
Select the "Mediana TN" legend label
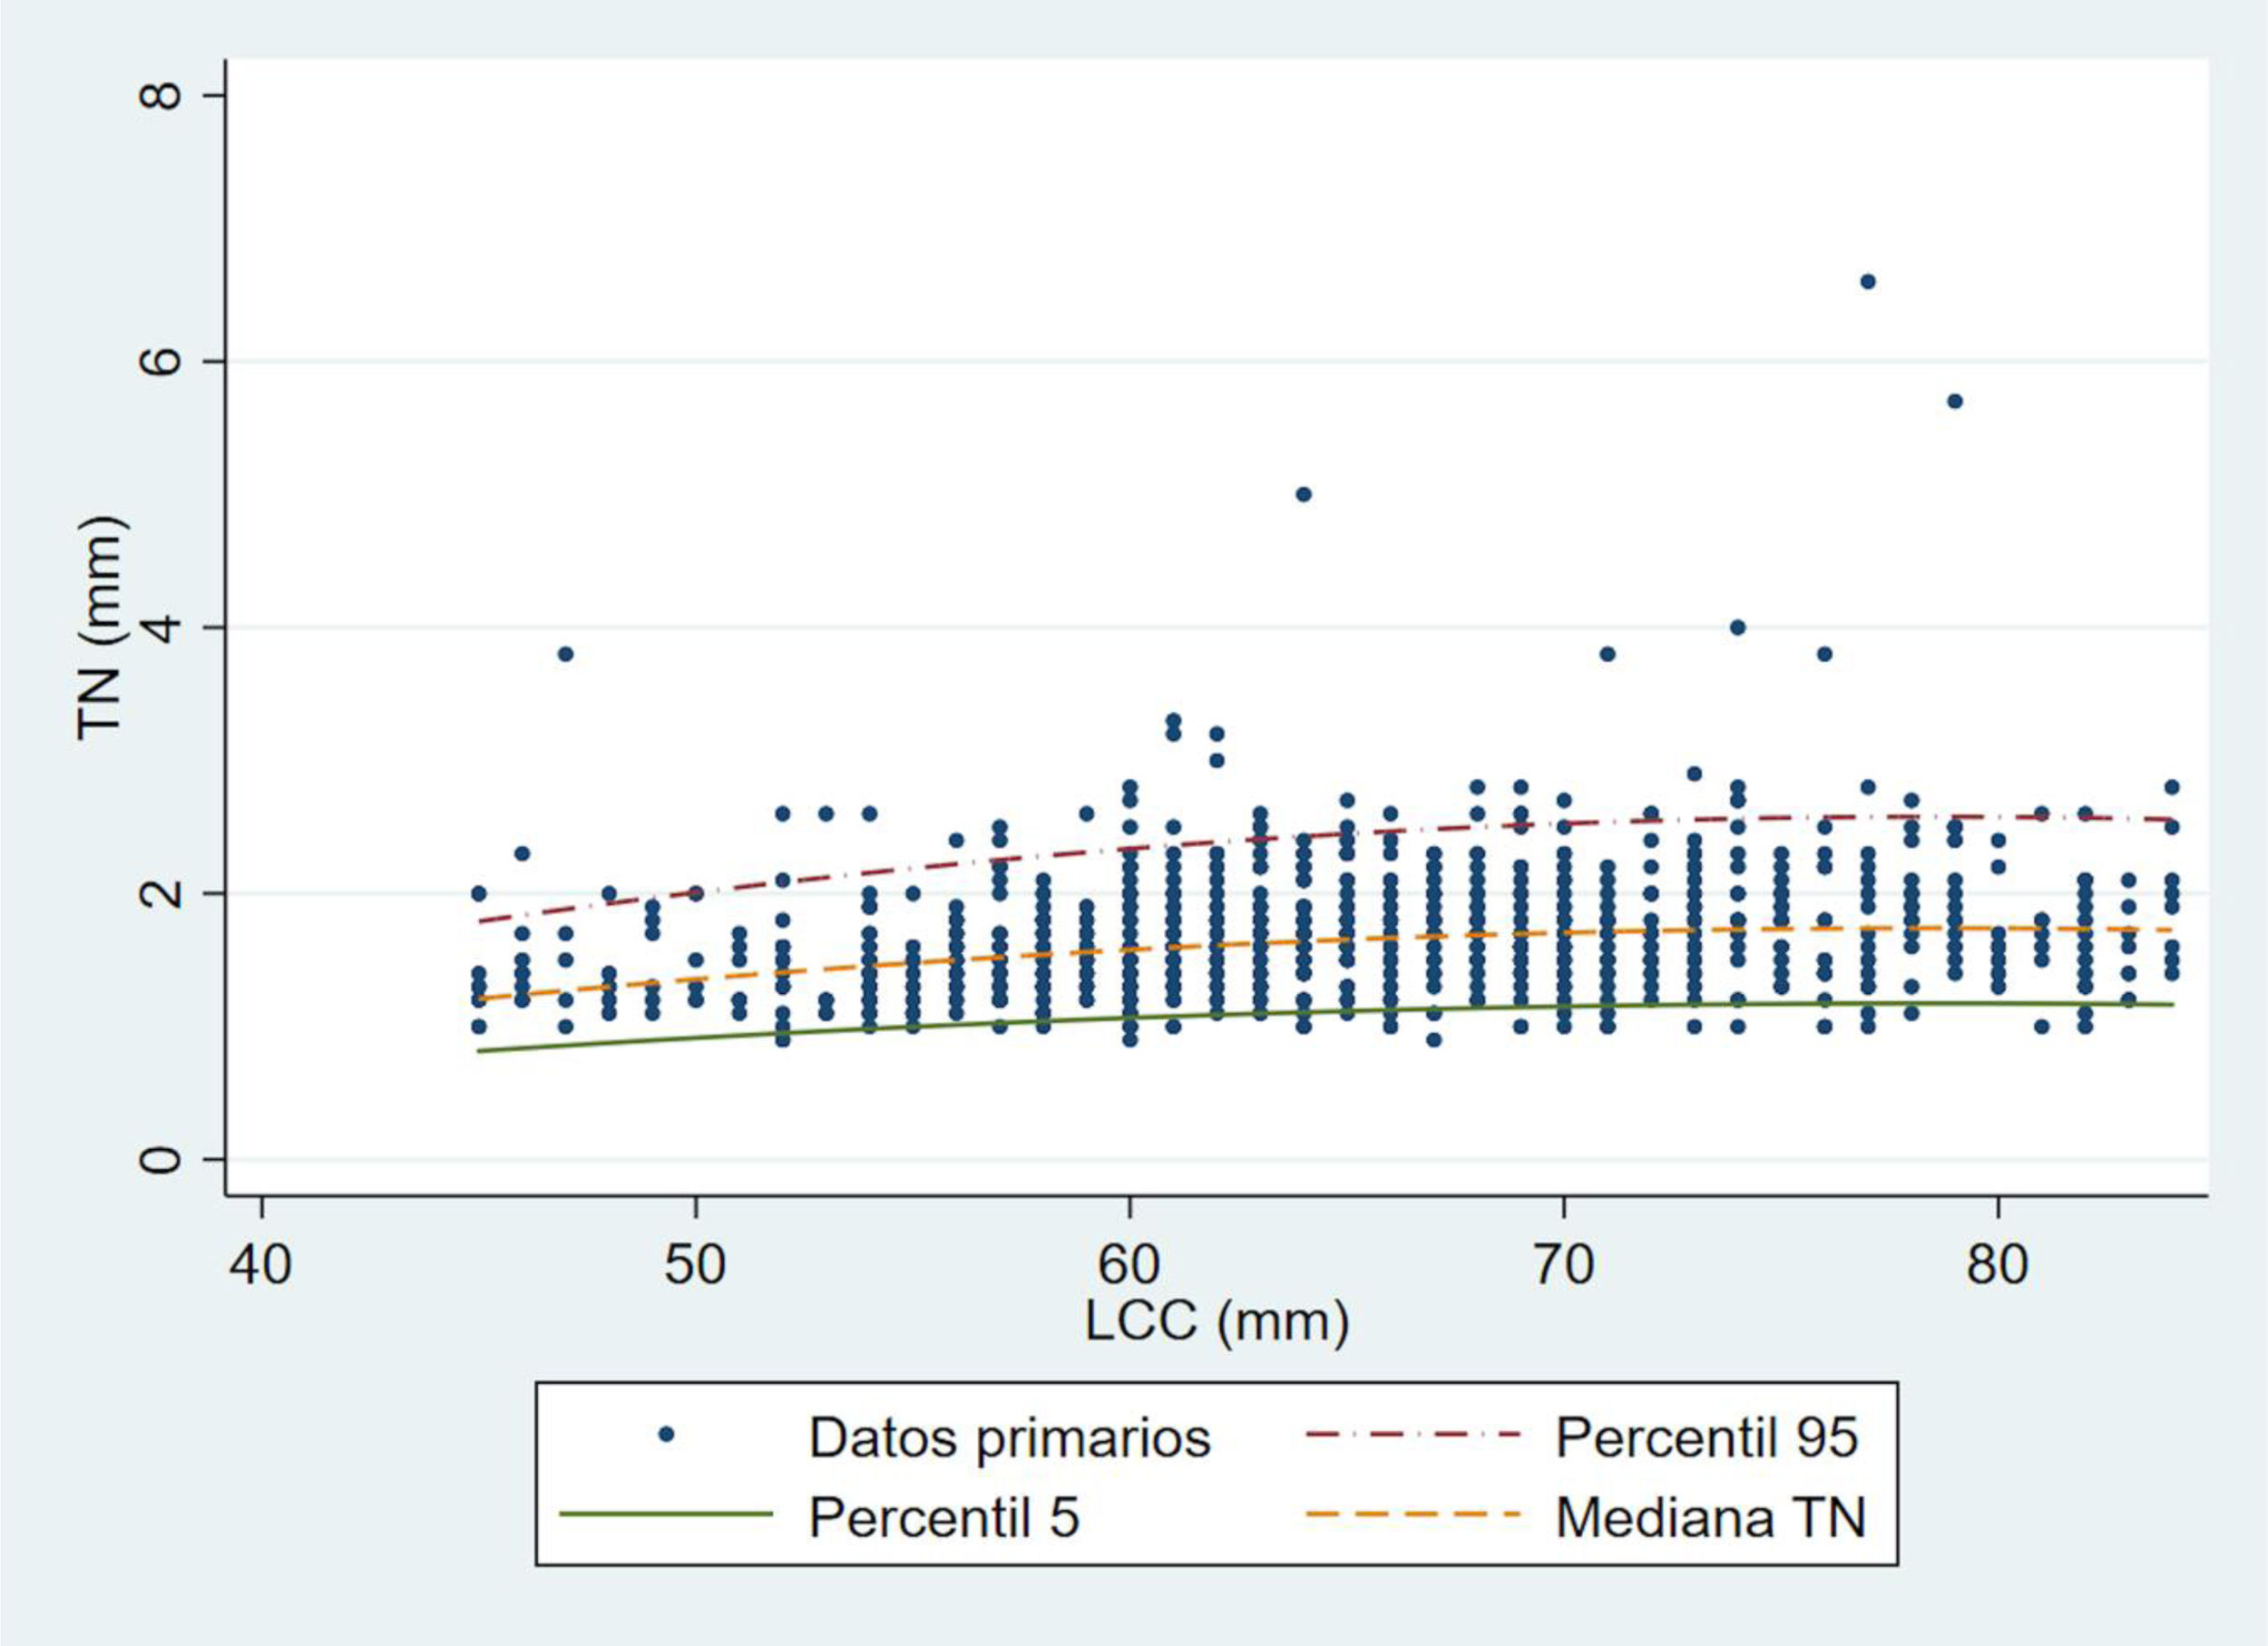pos(1710,1516)
